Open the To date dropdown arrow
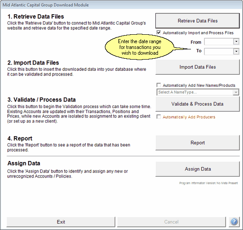 point(236,51)
